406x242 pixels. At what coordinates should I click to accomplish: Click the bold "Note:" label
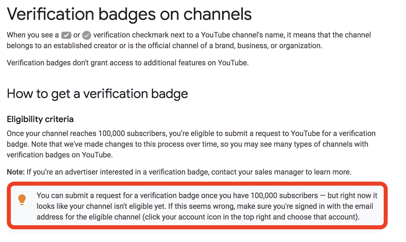[16, 172]
